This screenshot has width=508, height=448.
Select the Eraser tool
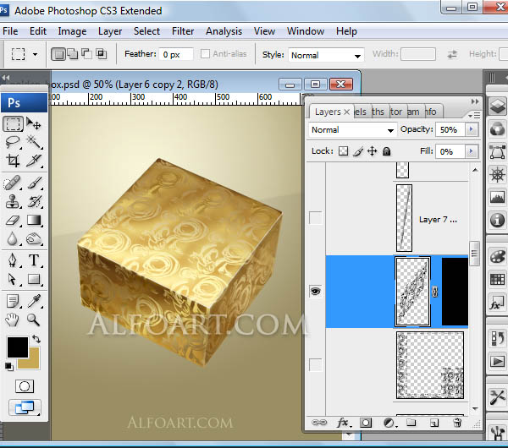(13, 221)
